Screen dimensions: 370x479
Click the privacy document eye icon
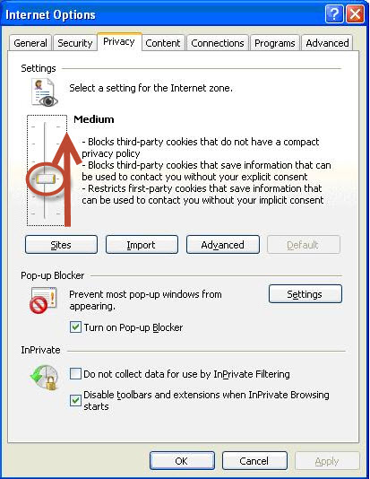(44, 92)
